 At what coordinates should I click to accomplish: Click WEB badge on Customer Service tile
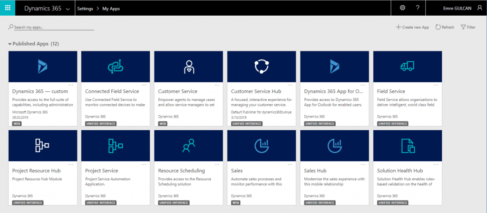[163, 124]
